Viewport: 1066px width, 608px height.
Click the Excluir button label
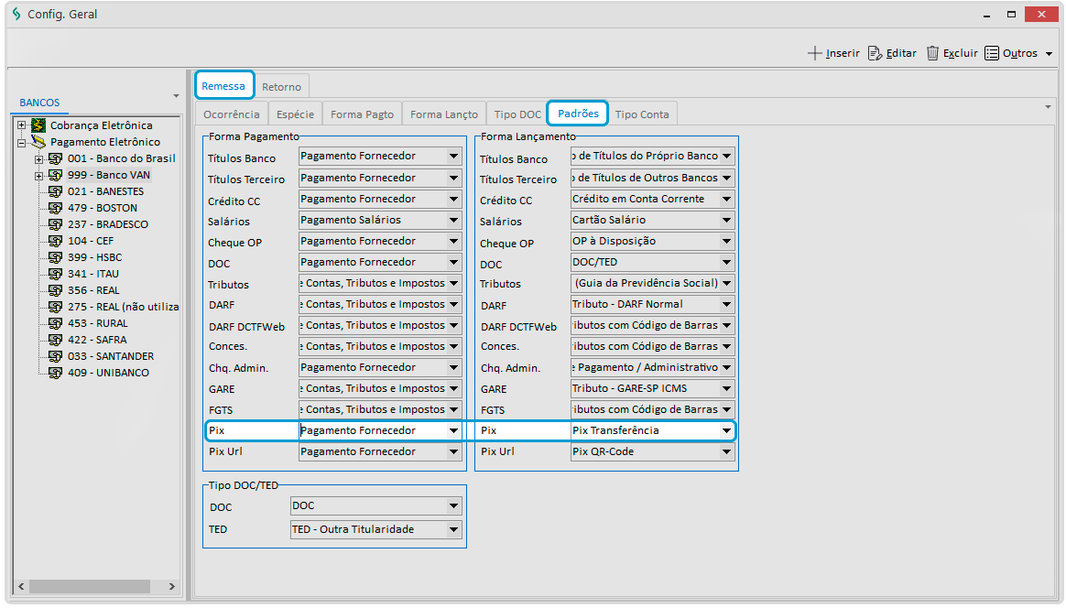[x=961, y=53]
